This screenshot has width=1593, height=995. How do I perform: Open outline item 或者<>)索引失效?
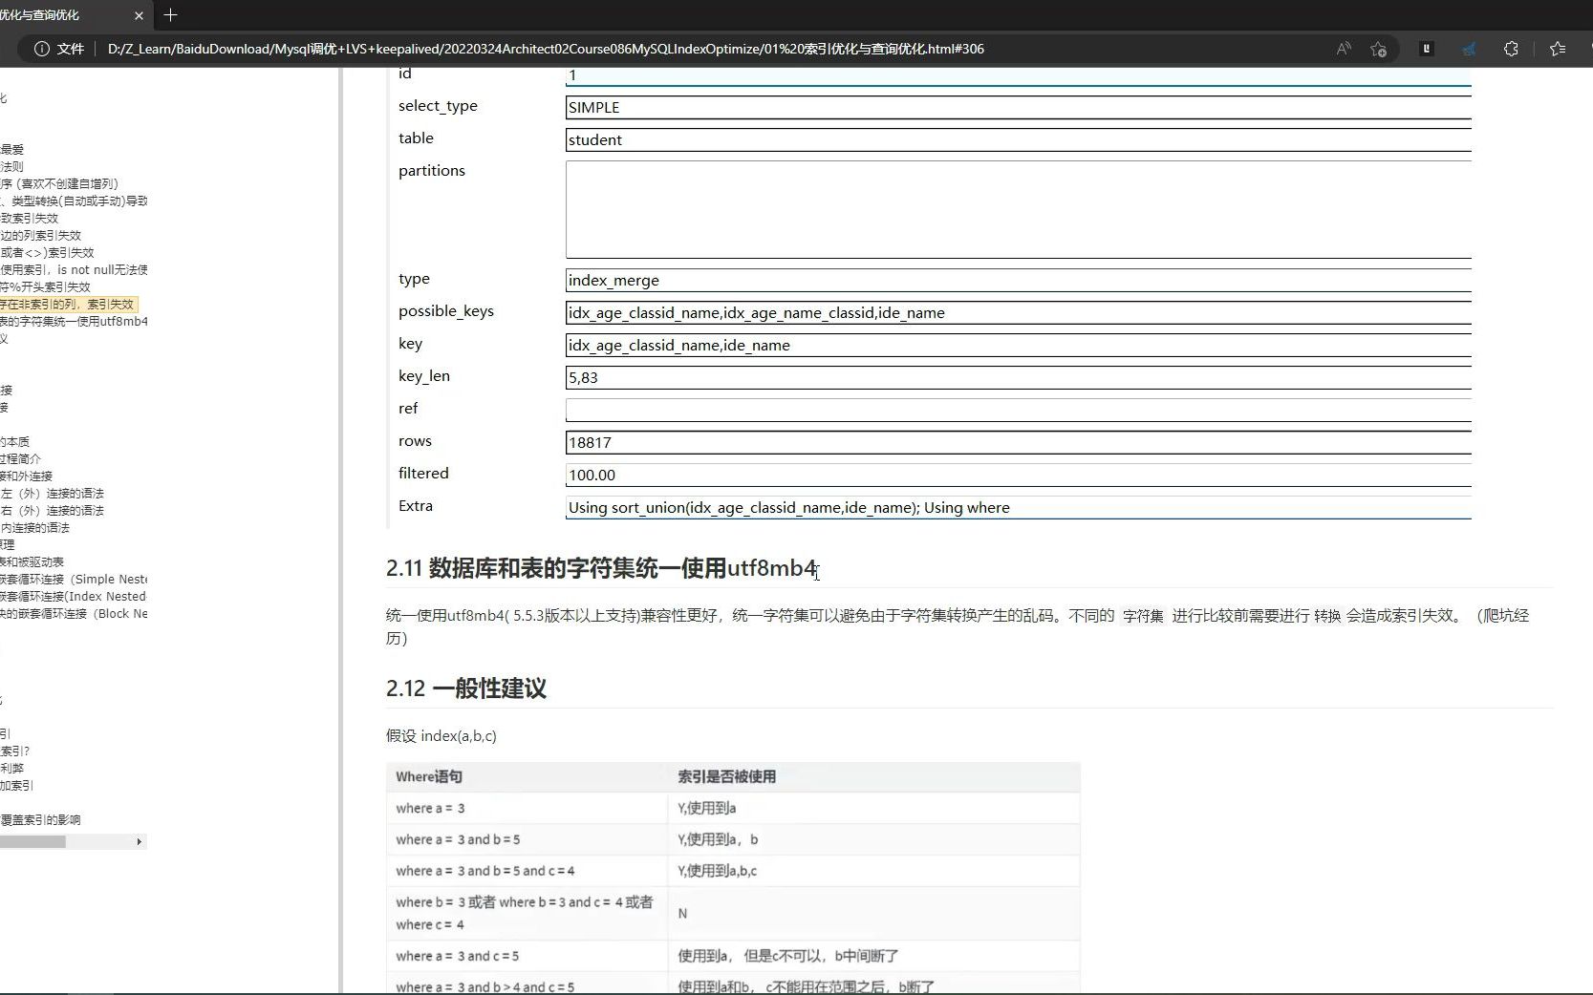[x=47, y=253]
